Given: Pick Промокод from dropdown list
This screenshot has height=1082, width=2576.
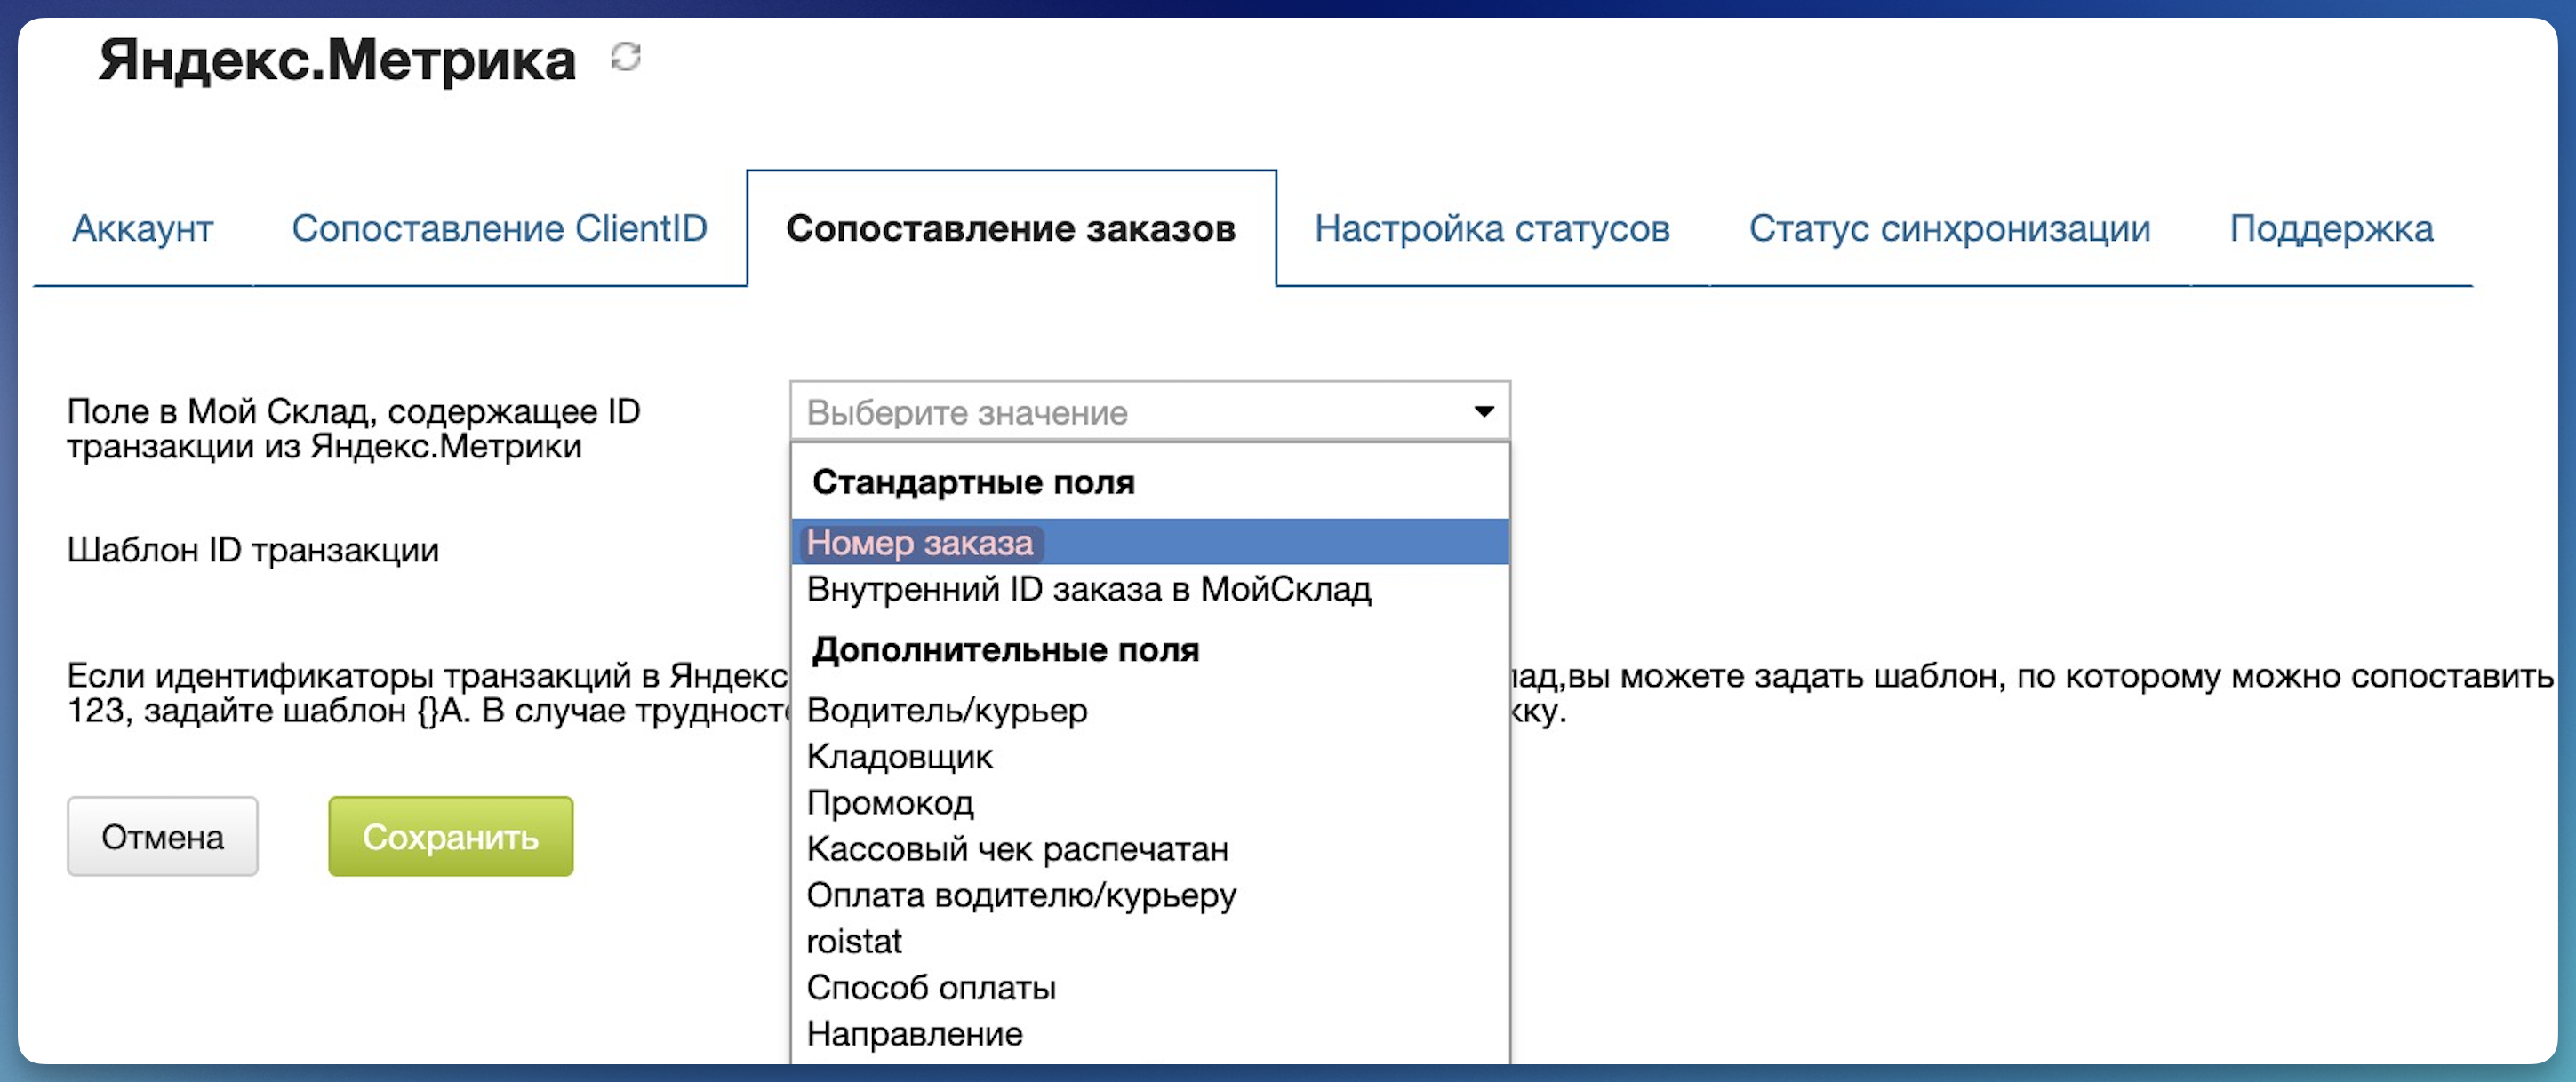Looking at the screenshot, I should (x=1150, y=802).
